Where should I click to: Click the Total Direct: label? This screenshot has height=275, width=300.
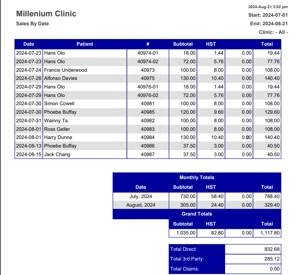click(184, 249)
